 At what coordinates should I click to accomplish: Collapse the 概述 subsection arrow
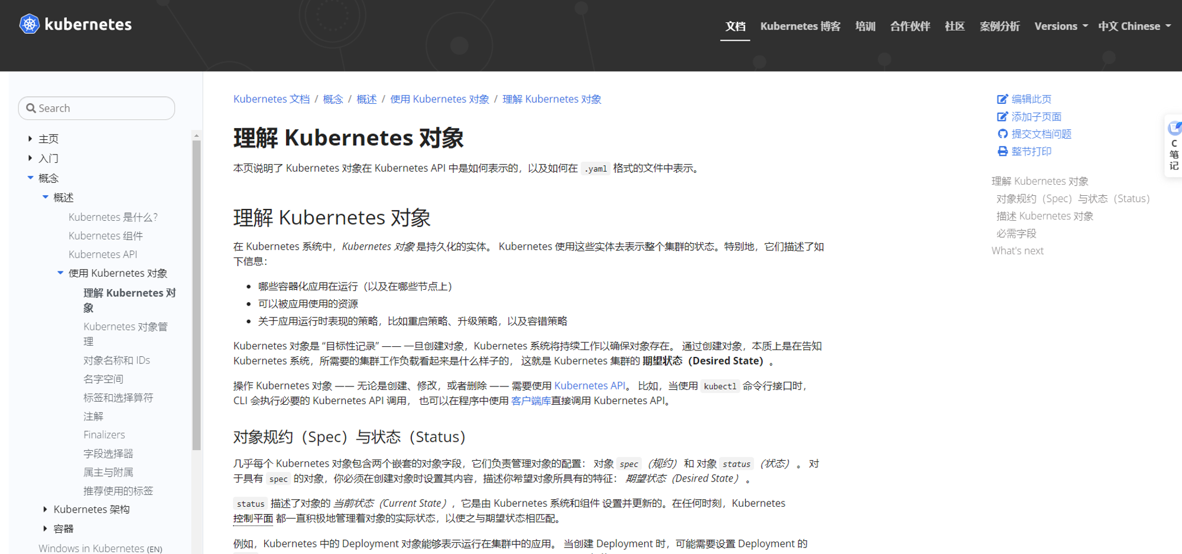(x=46, y=197)
